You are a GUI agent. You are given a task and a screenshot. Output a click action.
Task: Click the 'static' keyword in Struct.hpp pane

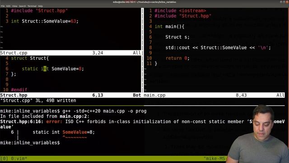click(30, 69)
